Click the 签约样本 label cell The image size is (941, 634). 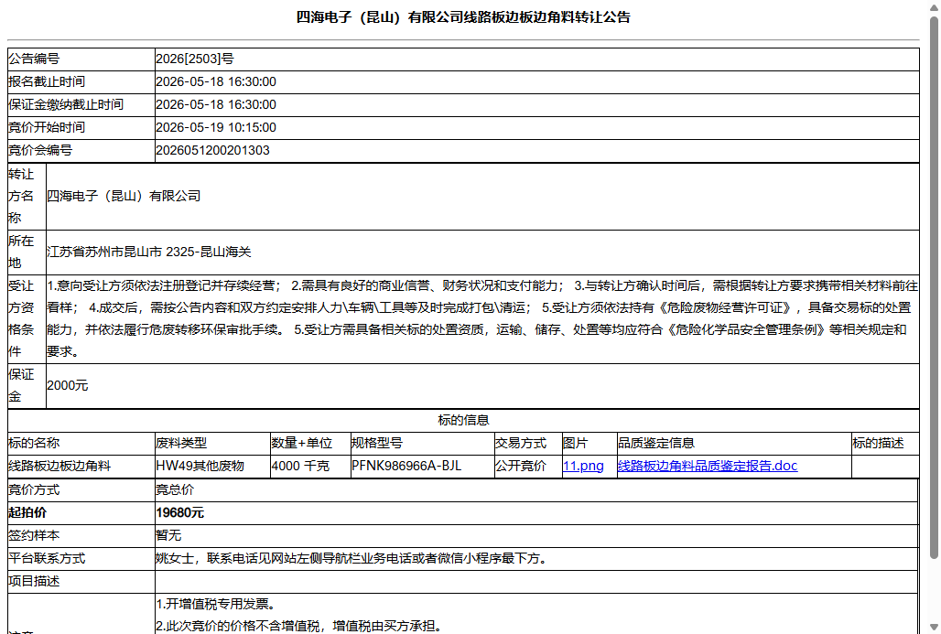(81, 535)
